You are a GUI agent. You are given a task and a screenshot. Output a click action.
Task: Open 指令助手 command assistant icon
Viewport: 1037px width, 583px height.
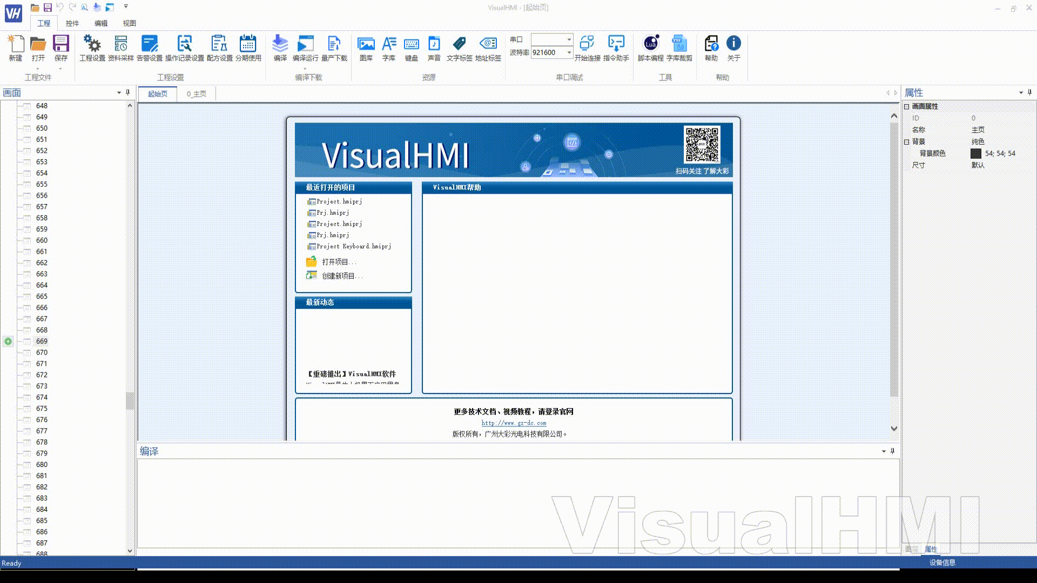pyautogui.click(x=616, y=44)
